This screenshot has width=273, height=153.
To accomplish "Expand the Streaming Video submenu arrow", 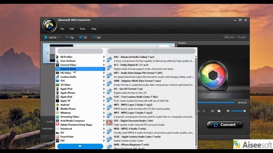I will coord(104,117).
